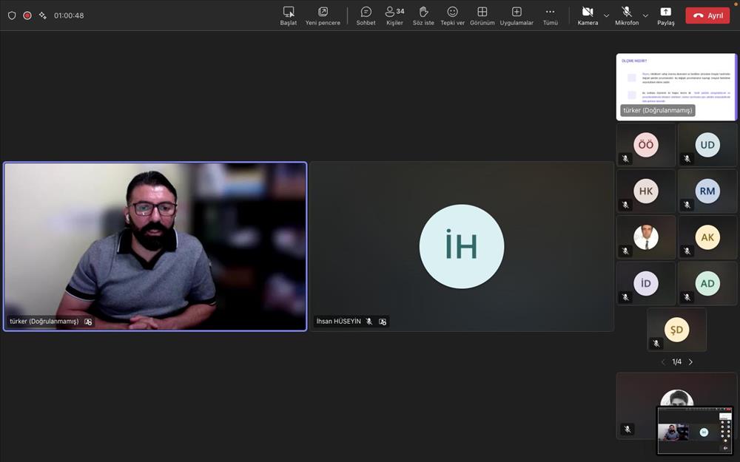
Task: Select the AD participant tile
Action: point(707,283)
